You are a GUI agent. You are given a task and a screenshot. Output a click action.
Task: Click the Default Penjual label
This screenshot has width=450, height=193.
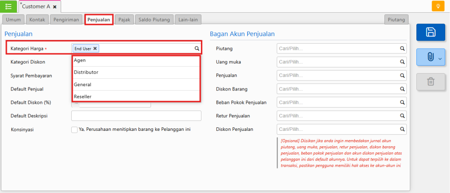click(x=27, y=89)
